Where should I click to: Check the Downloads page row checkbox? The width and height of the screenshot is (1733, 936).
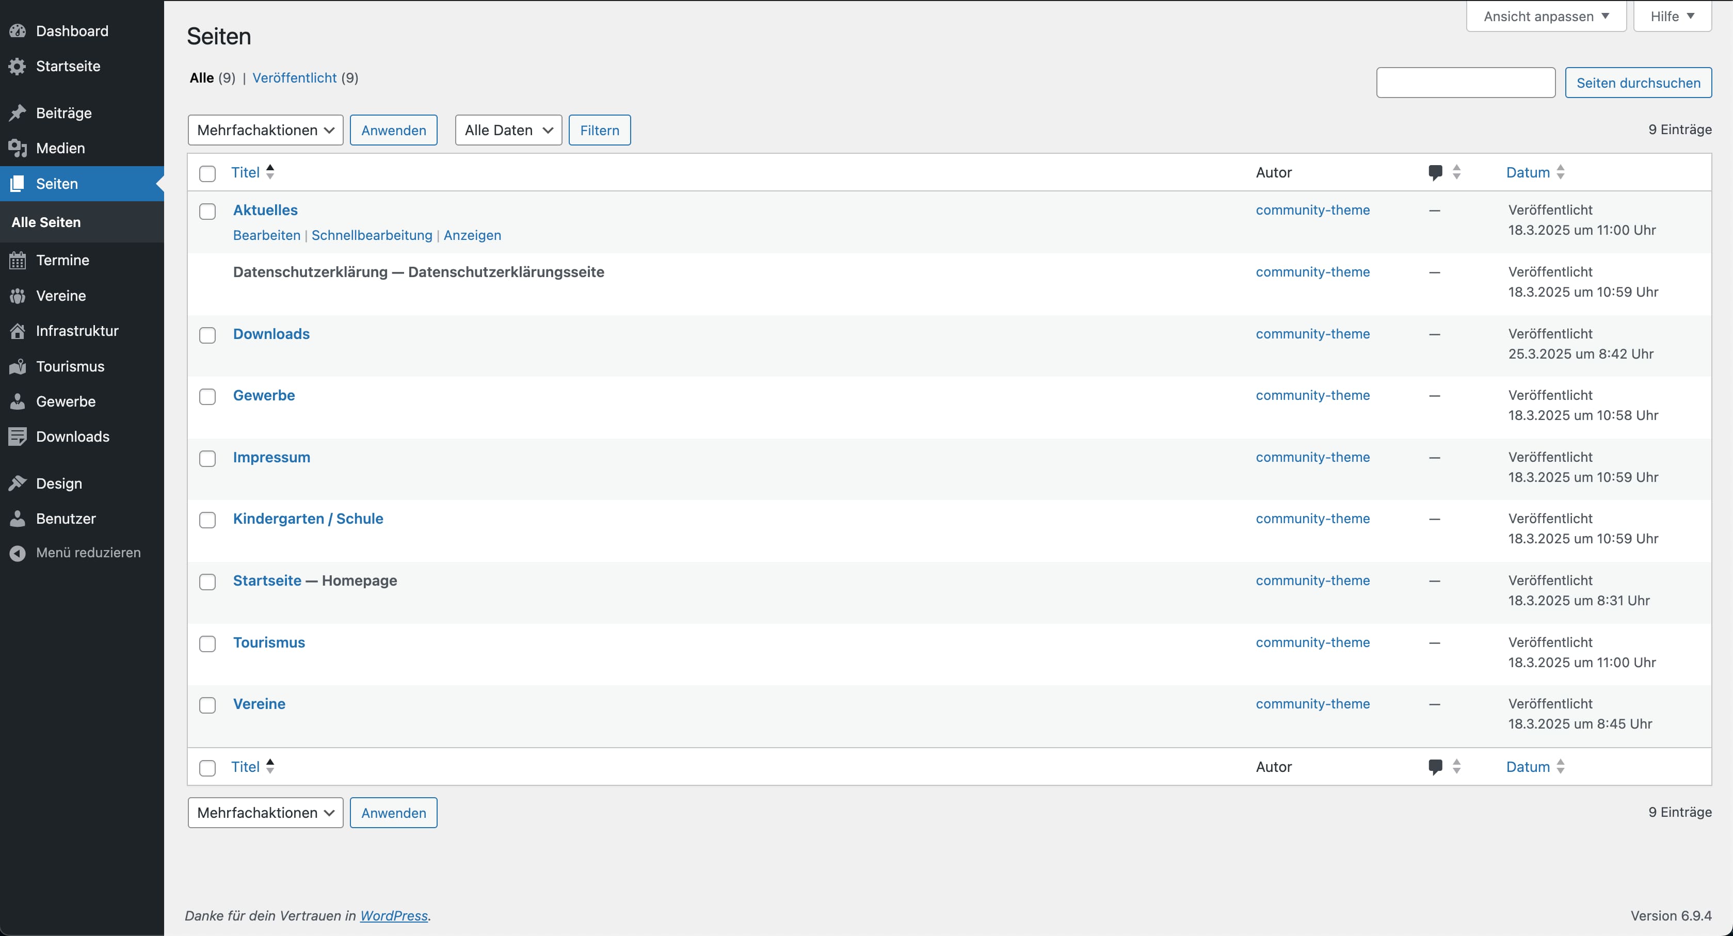pos(207,335)
